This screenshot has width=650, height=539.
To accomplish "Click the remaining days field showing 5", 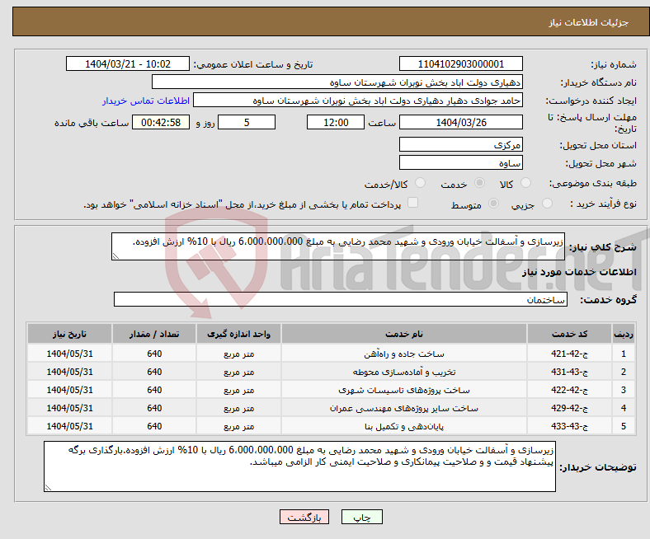I will [x=247, y=122].
